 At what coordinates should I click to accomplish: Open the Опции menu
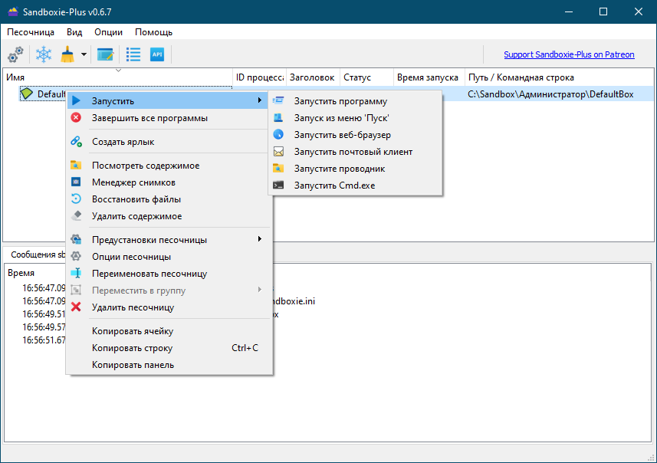pos(108,32)
